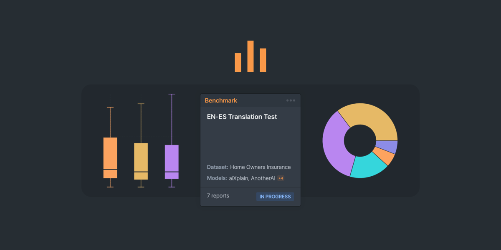The height and width of the screenshot is (250, 501).
Task: Open the three-dot menu on Benchmark card
Action: click(x=291, y=100)
